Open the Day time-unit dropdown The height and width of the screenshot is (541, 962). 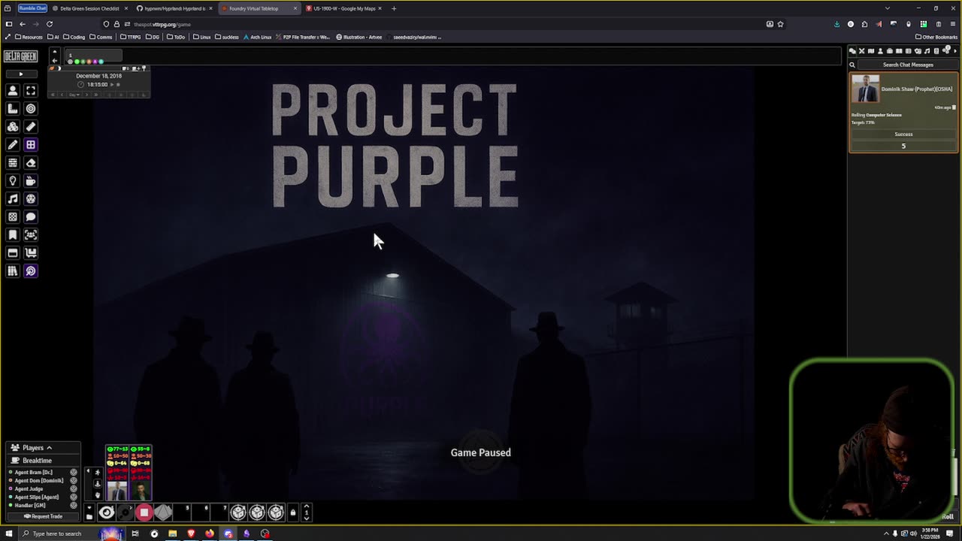[74, 95]
